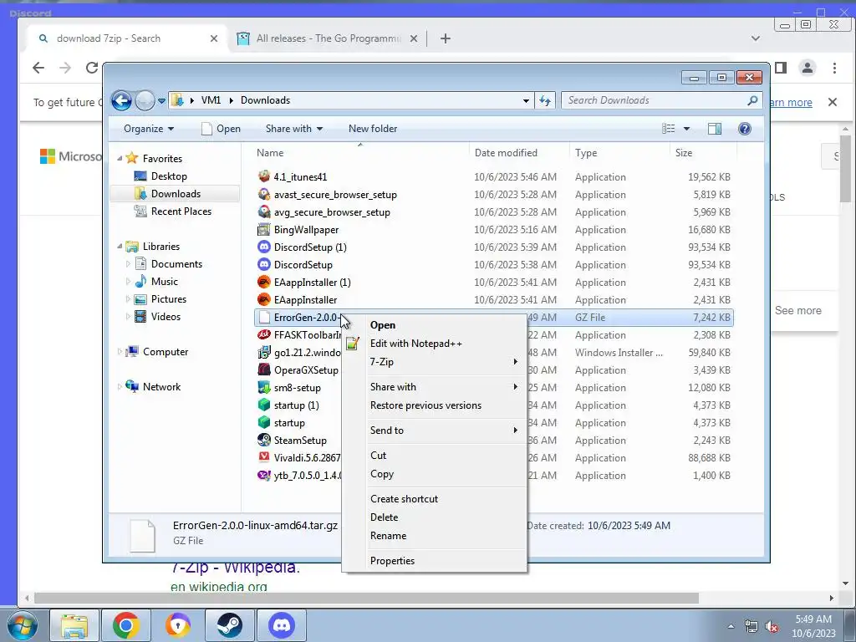Choose Rename in the context menu
Image resolution: width=856 pixels, height=642 pixels.
coord(435,536)
